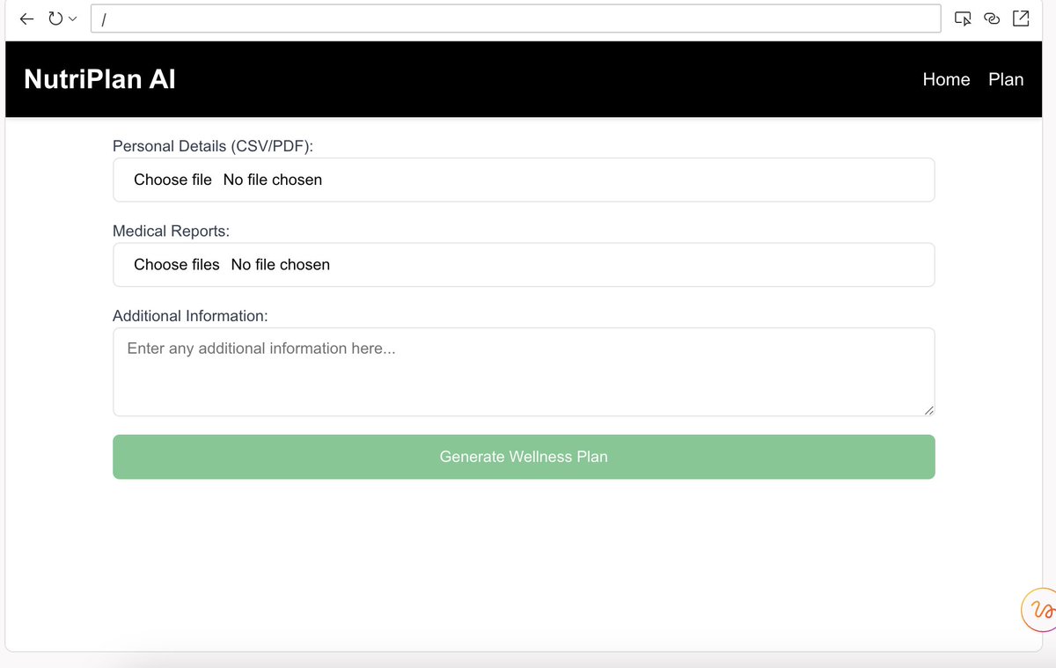Screen dimensions: 1056x668
Task: Open preview in new window icon
Action: tap(1021, 18)
